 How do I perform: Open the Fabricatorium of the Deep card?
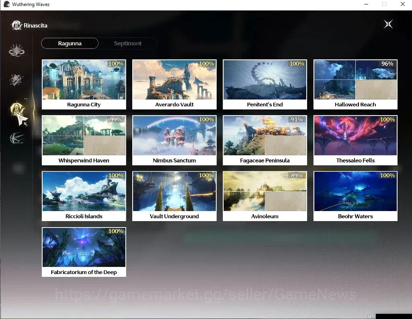(x=84, y=252)
